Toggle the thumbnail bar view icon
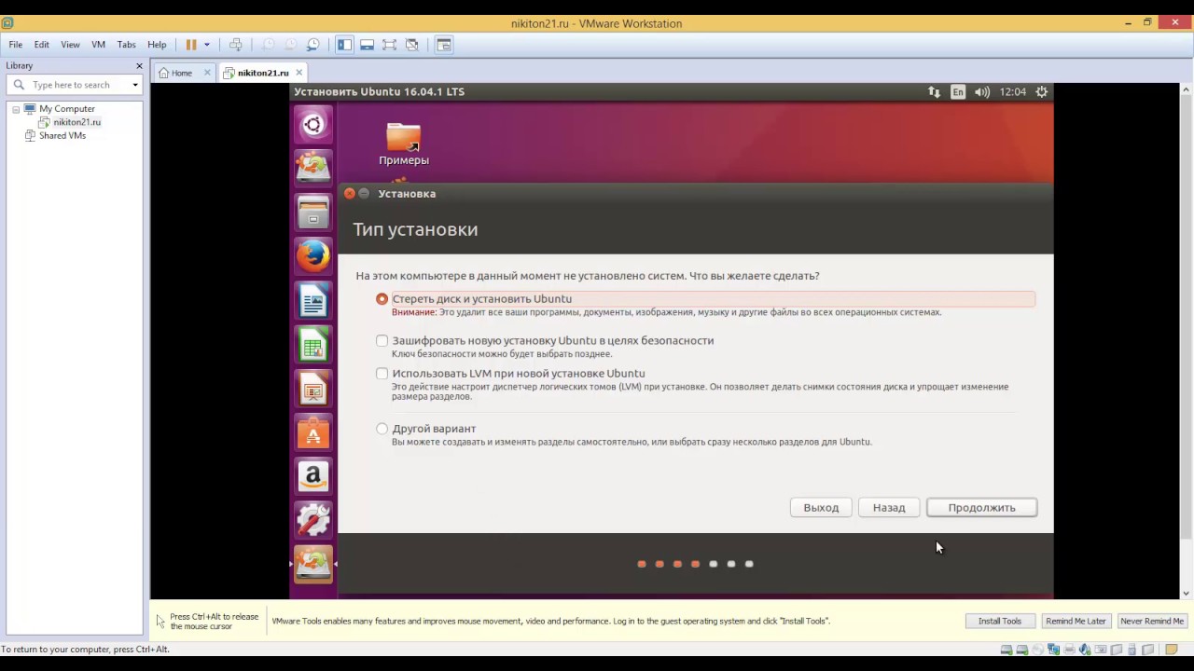 pyautogui.click(x=367, y=45)
